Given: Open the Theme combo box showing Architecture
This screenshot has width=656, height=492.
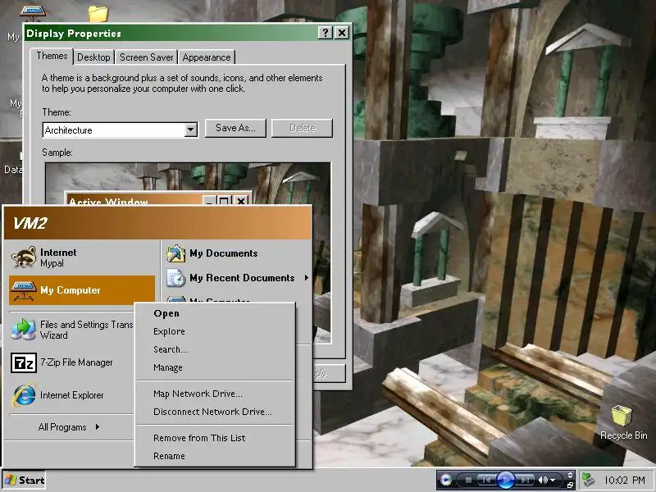Looking at the screenshot, I should pyautogui.click(x=120, y=130).
